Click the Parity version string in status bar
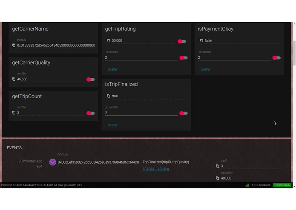The width and height of the screenshot is (296, 210). click(x=42, y=185)
